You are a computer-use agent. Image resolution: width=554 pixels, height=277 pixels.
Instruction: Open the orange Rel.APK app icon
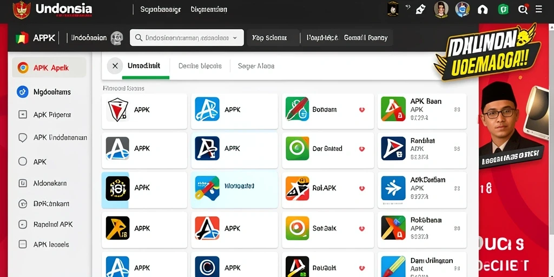point(297,188)
